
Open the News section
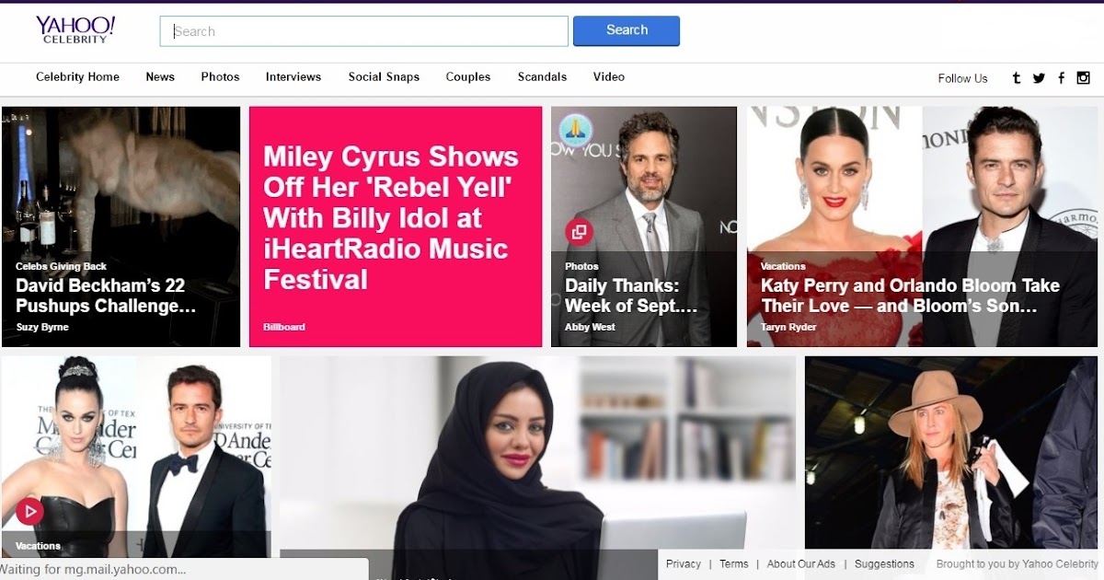click(x=160, y=77)
